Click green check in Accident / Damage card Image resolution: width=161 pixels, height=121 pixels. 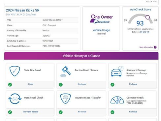click(113, 85)
